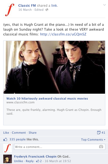This screenshot has height=164, width=108.
Task: Click the thumbs-up icon beside 335 people
Action: [5, 139]
